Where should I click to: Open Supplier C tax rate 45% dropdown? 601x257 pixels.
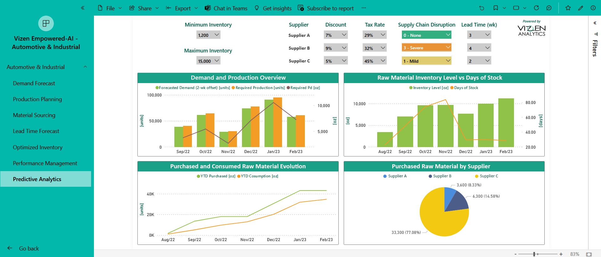pyautogui.click(x=375, y=61)
